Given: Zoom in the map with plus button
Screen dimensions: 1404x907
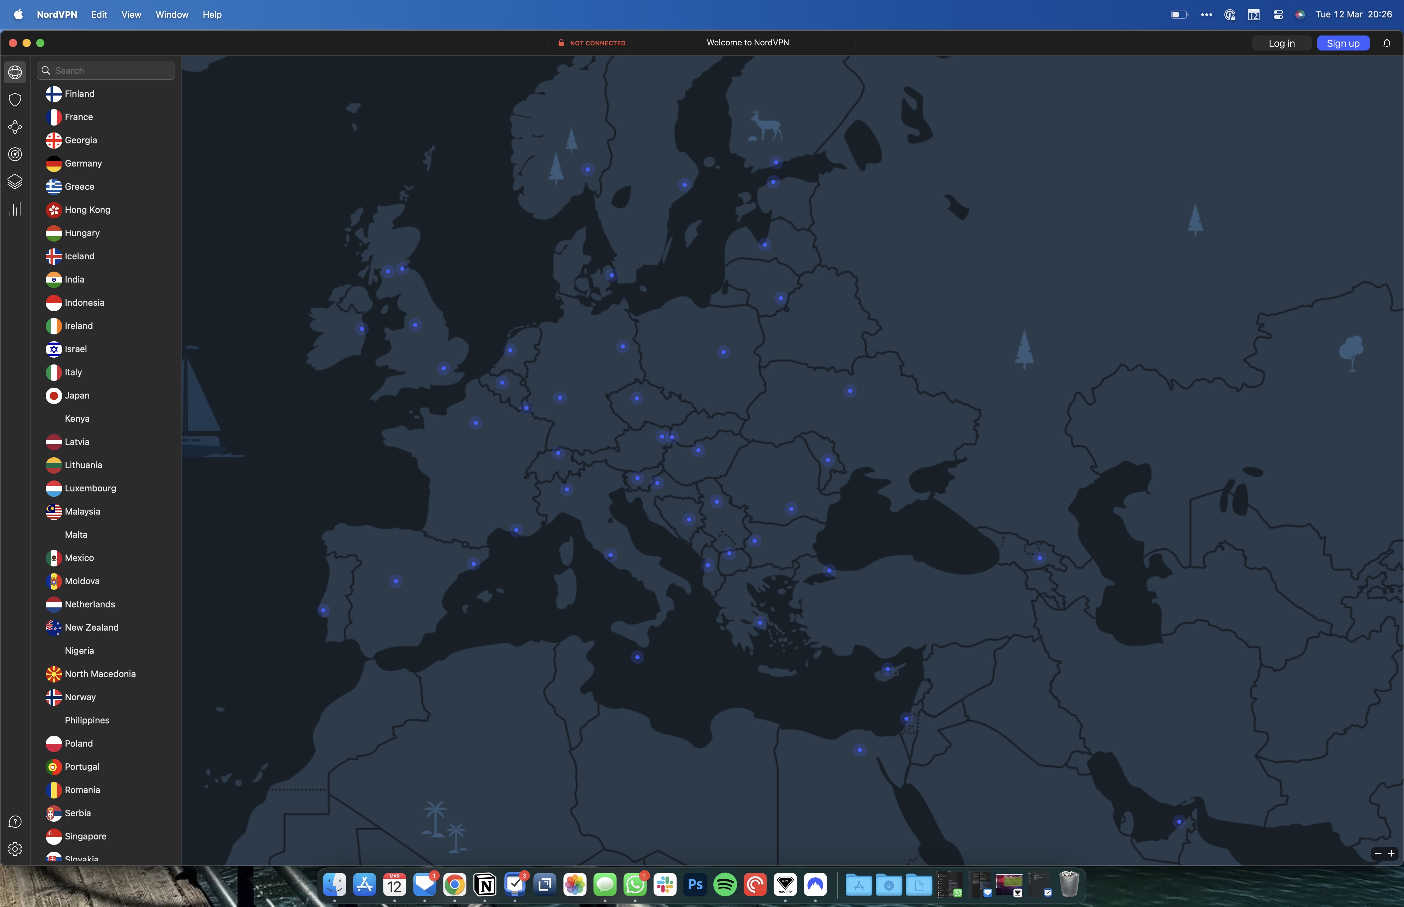Looking at the screenshot, I should (x=1392, y=853).
